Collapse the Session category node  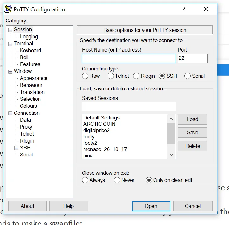(x=10, y=30)
